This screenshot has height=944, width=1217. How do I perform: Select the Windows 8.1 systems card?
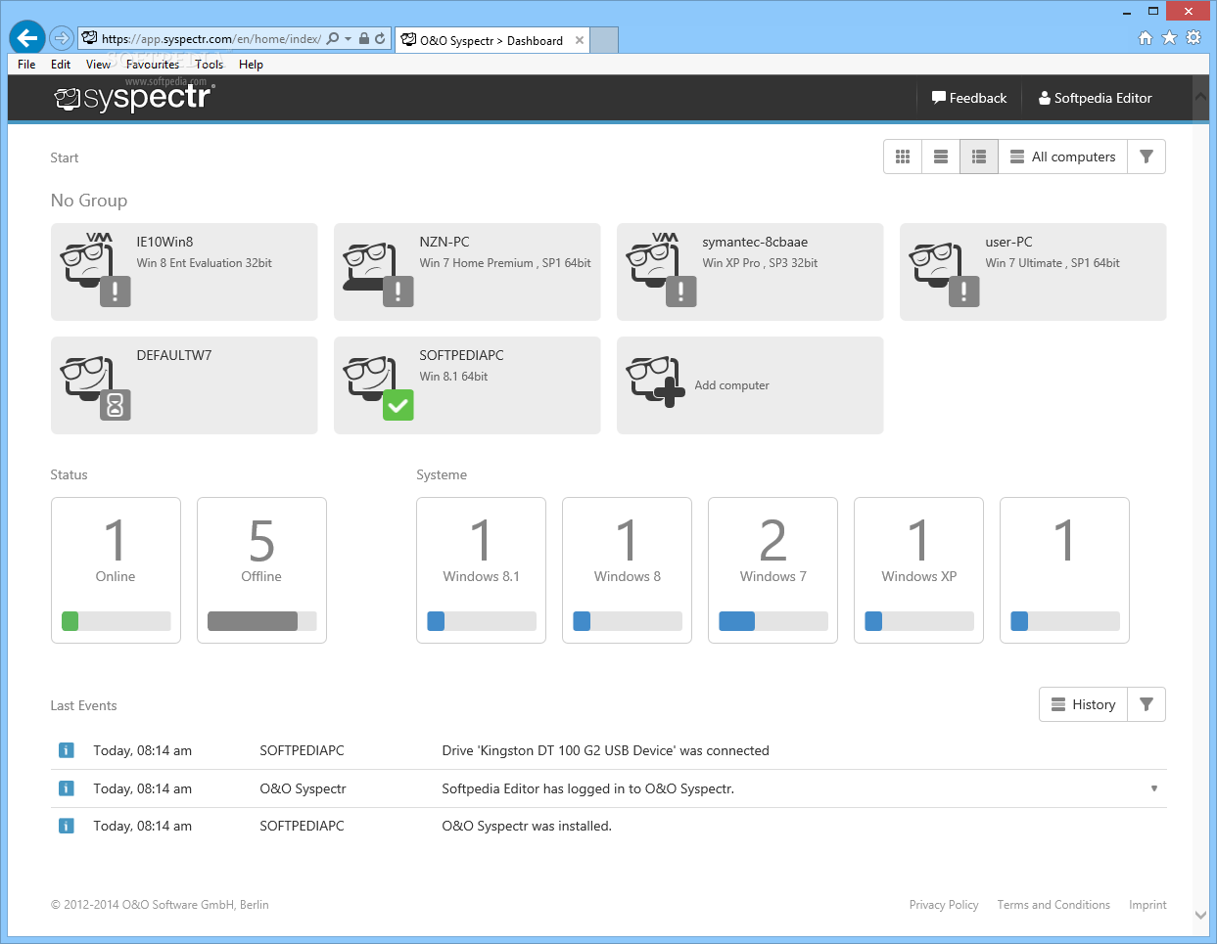click(x=481, y=570)
